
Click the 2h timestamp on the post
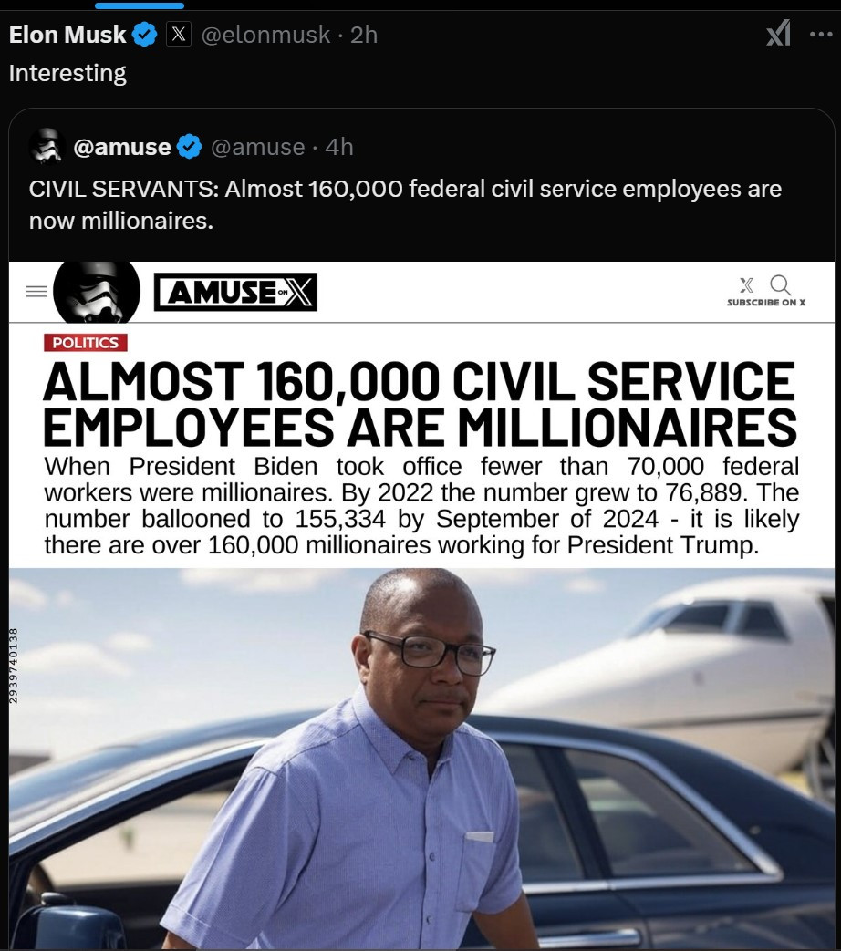[x=364, y=36]
